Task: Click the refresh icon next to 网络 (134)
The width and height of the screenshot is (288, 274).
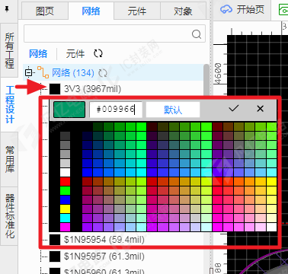Action: click(103, 73)
